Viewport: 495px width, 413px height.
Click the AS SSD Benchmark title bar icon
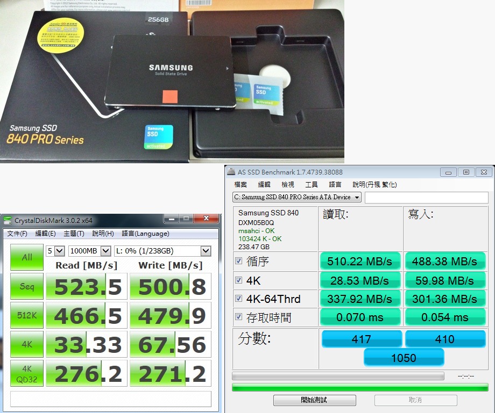pos(231,172)
